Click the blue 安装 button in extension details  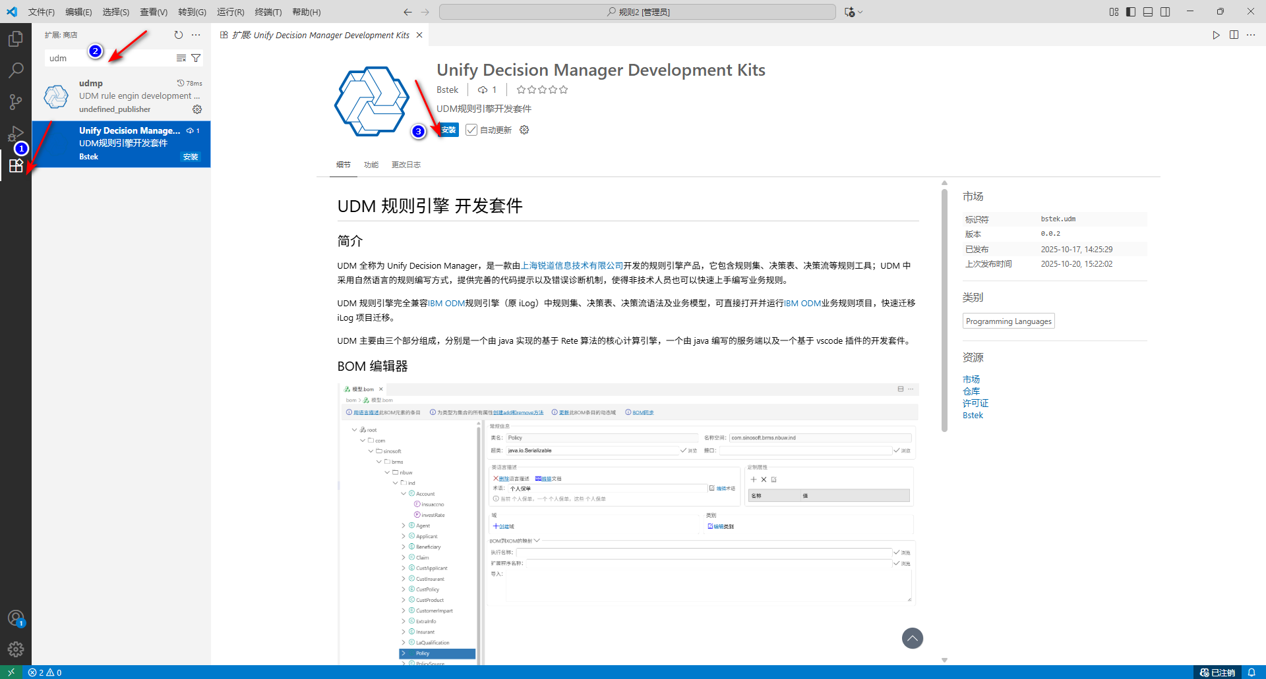click(449, 130)
